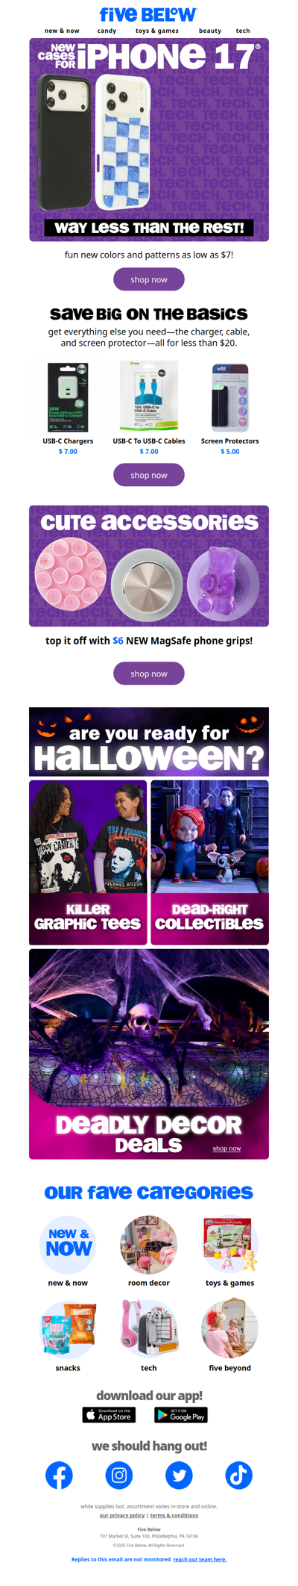Click the Five Below logo
The image size is (298, 1586).
coord(149,14)
